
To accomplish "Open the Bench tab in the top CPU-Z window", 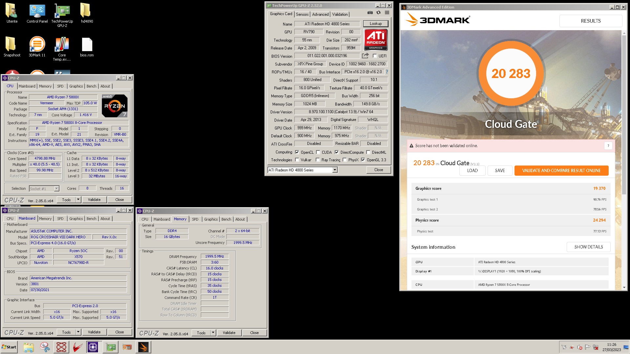I will pos(91,86).
